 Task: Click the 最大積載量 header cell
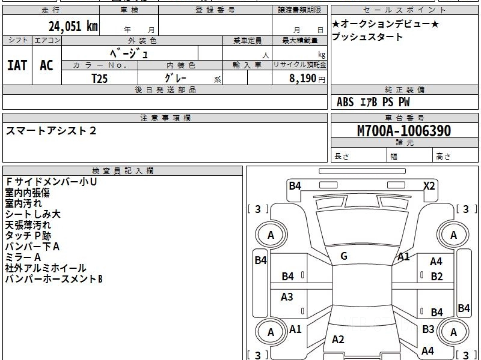click(299, 40)
